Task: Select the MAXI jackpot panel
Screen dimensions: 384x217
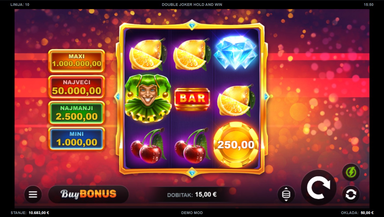Action: (77, 61)
